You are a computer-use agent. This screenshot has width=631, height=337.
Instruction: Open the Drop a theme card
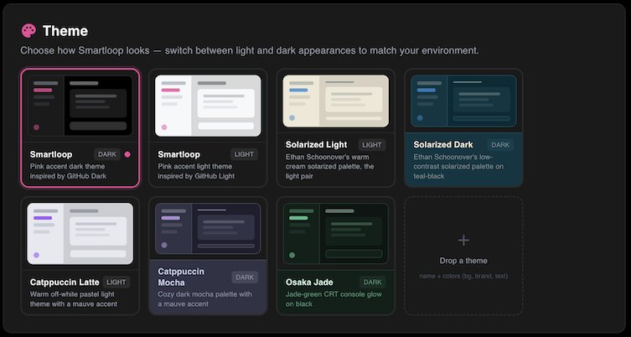coord(463,256)
